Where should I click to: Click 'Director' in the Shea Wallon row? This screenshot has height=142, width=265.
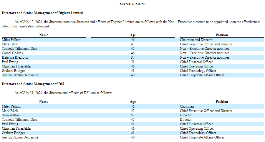pos(186,115)
